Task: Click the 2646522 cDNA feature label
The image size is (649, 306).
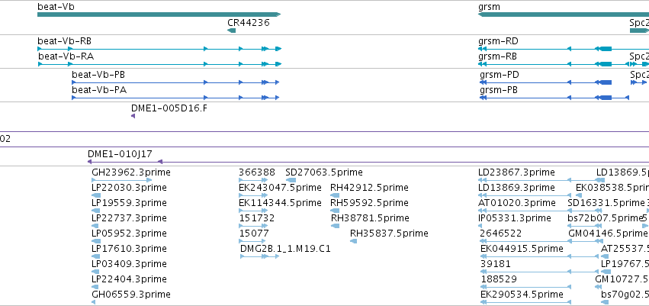Action: (x=501, y=234)
